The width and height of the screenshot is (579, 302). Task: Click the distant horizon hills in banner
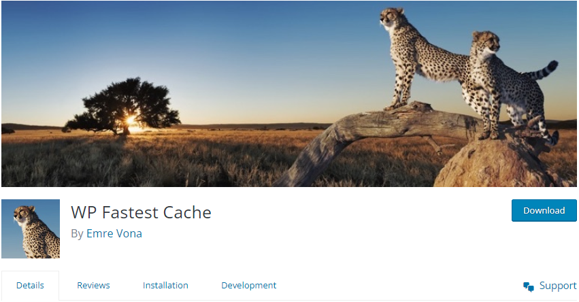pyautogui.click(x=240, y=126)
